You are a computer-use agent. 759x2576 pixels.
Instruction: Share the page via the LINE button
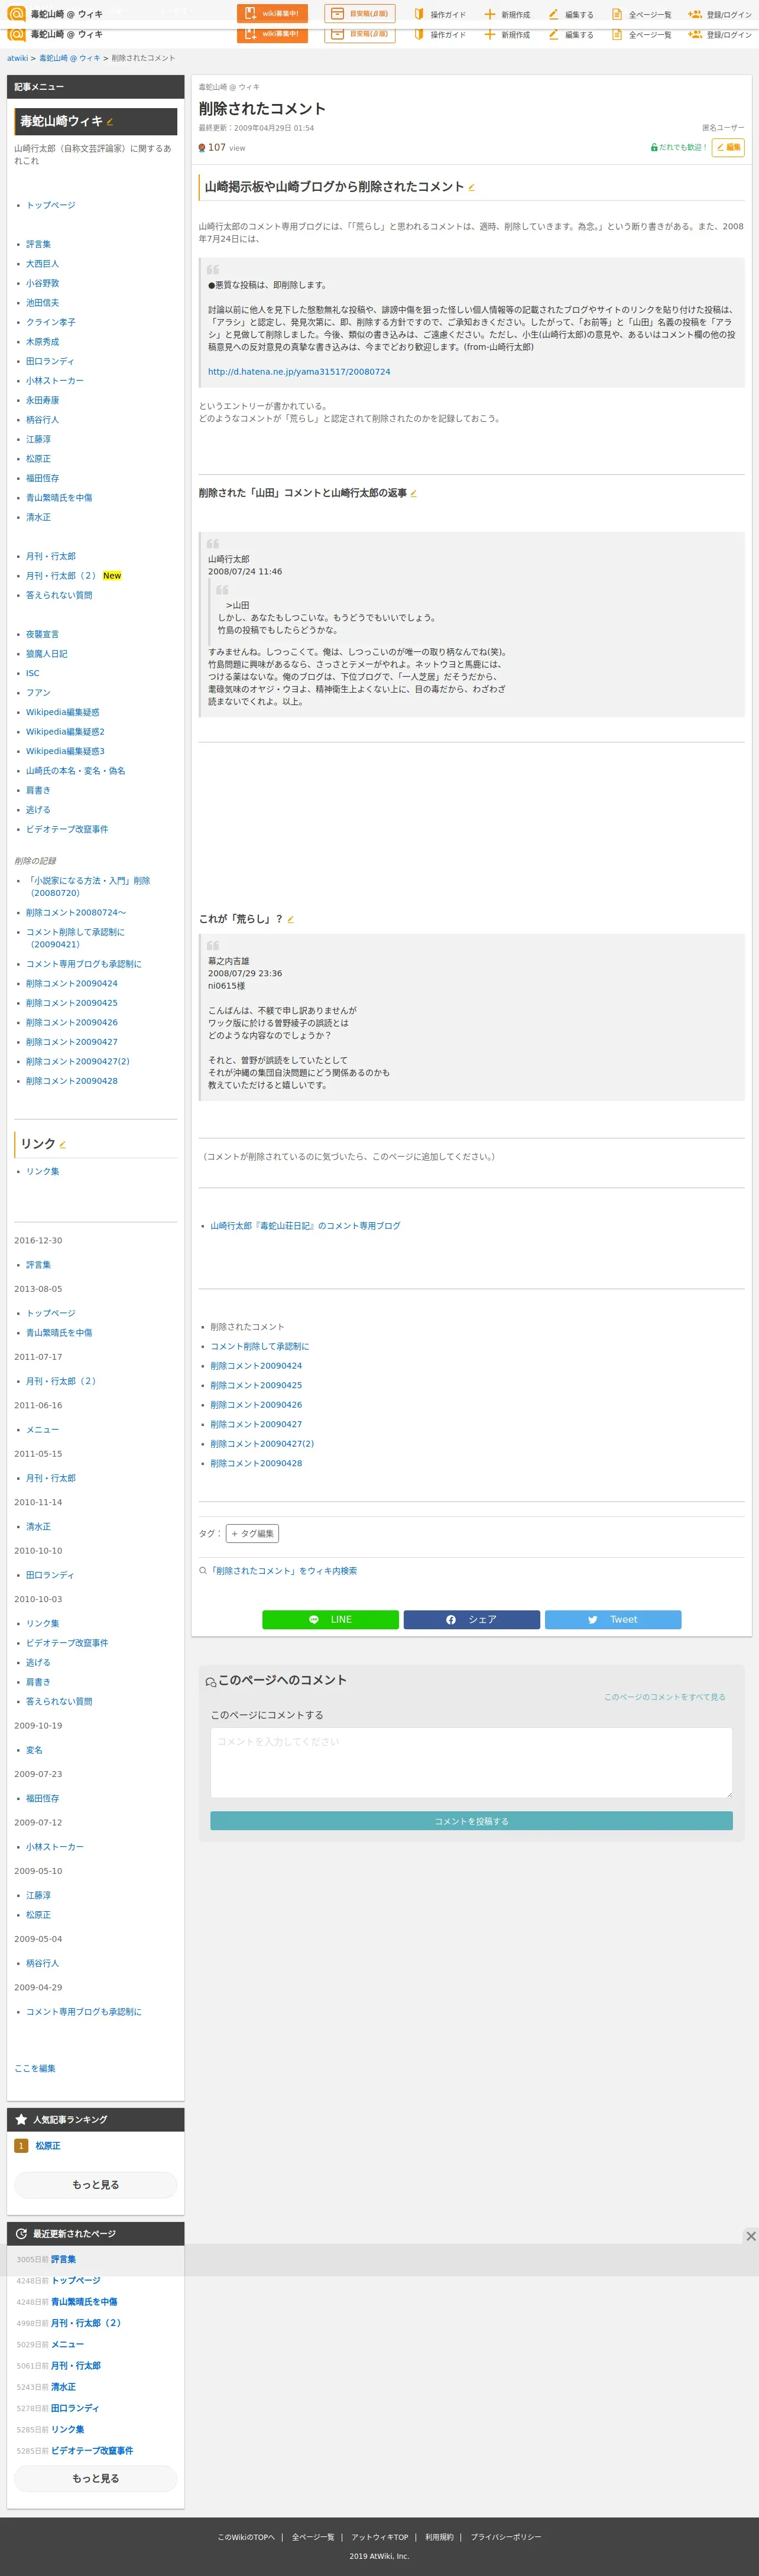330,1619
